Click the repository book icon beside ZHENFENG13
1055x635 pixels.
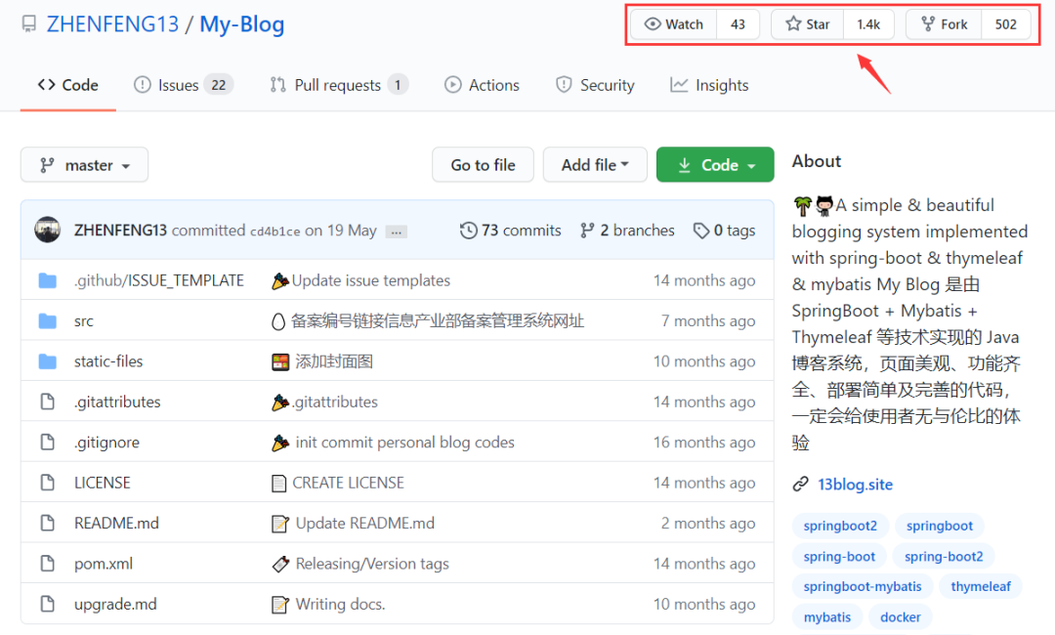click(x=29, y=24)
